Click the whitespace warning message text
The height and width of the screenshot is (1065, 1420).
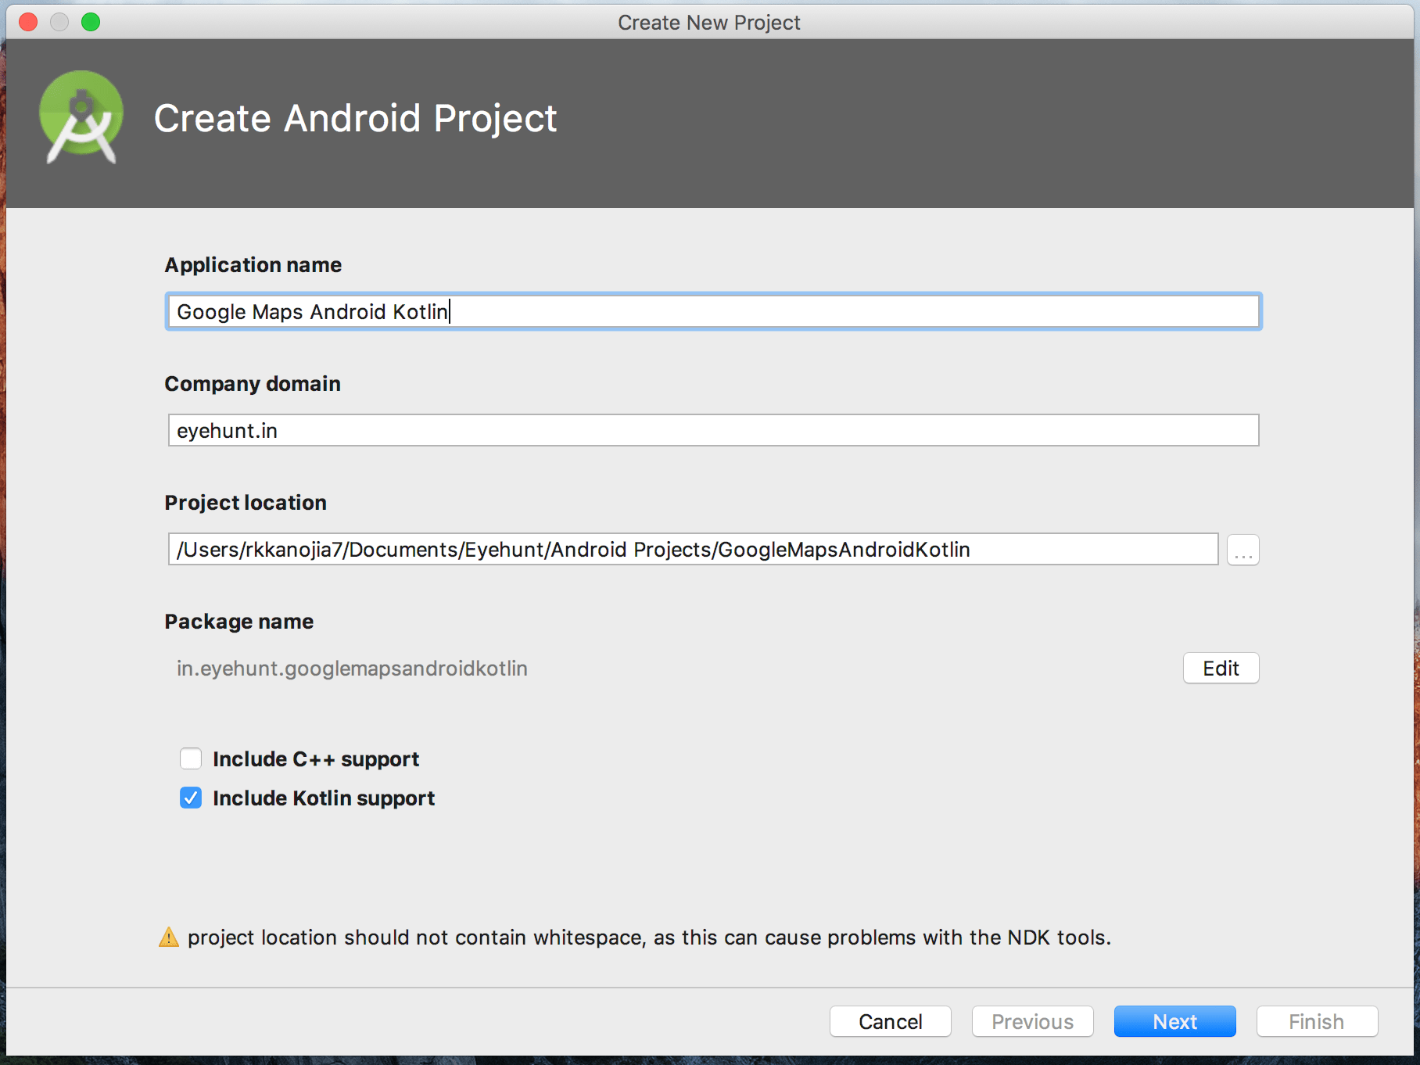[647, 937]
